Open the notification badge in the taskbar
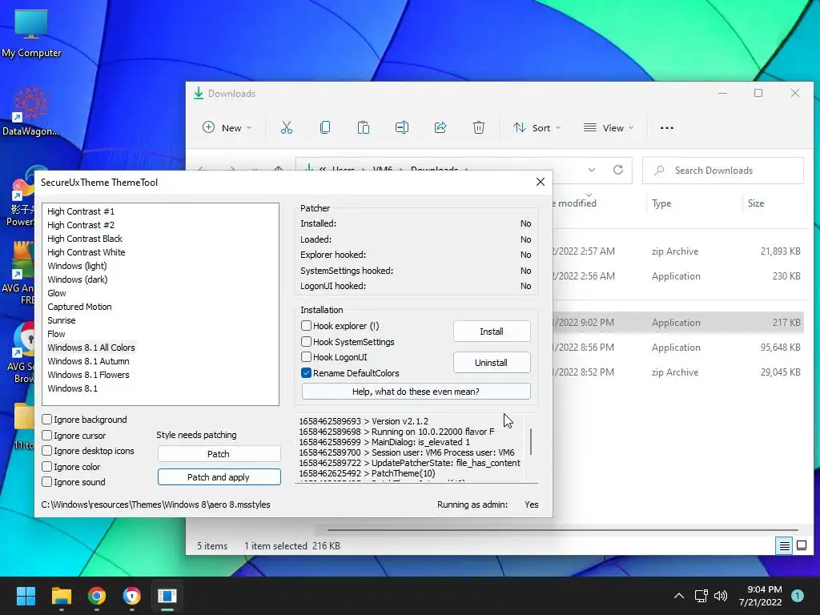Viewport: 820px width, 615px height. (x=798, y=596)
